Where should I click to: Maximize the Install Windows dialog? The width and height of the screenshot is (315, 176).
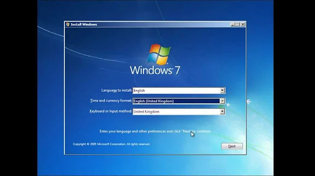(238, 24)
